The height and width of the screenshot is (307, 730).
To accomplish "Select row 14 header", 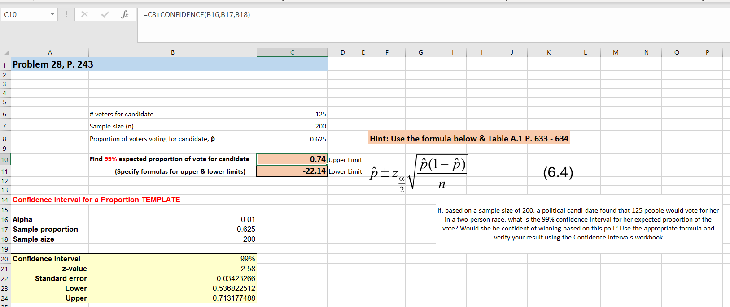I will point(5,200).
